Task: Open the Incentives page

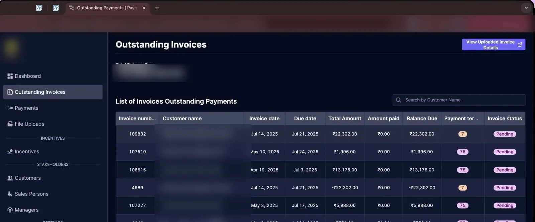Action: click(x=53, y=152)
